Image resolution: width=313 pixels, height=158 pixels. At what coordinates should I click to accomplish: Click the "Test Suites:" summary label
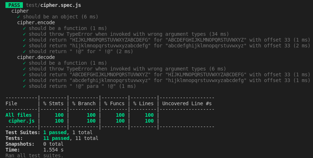coord(23,132)
